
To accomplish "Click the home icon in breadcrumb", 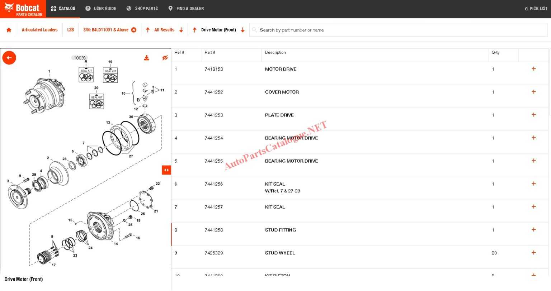I will [9, 30].
